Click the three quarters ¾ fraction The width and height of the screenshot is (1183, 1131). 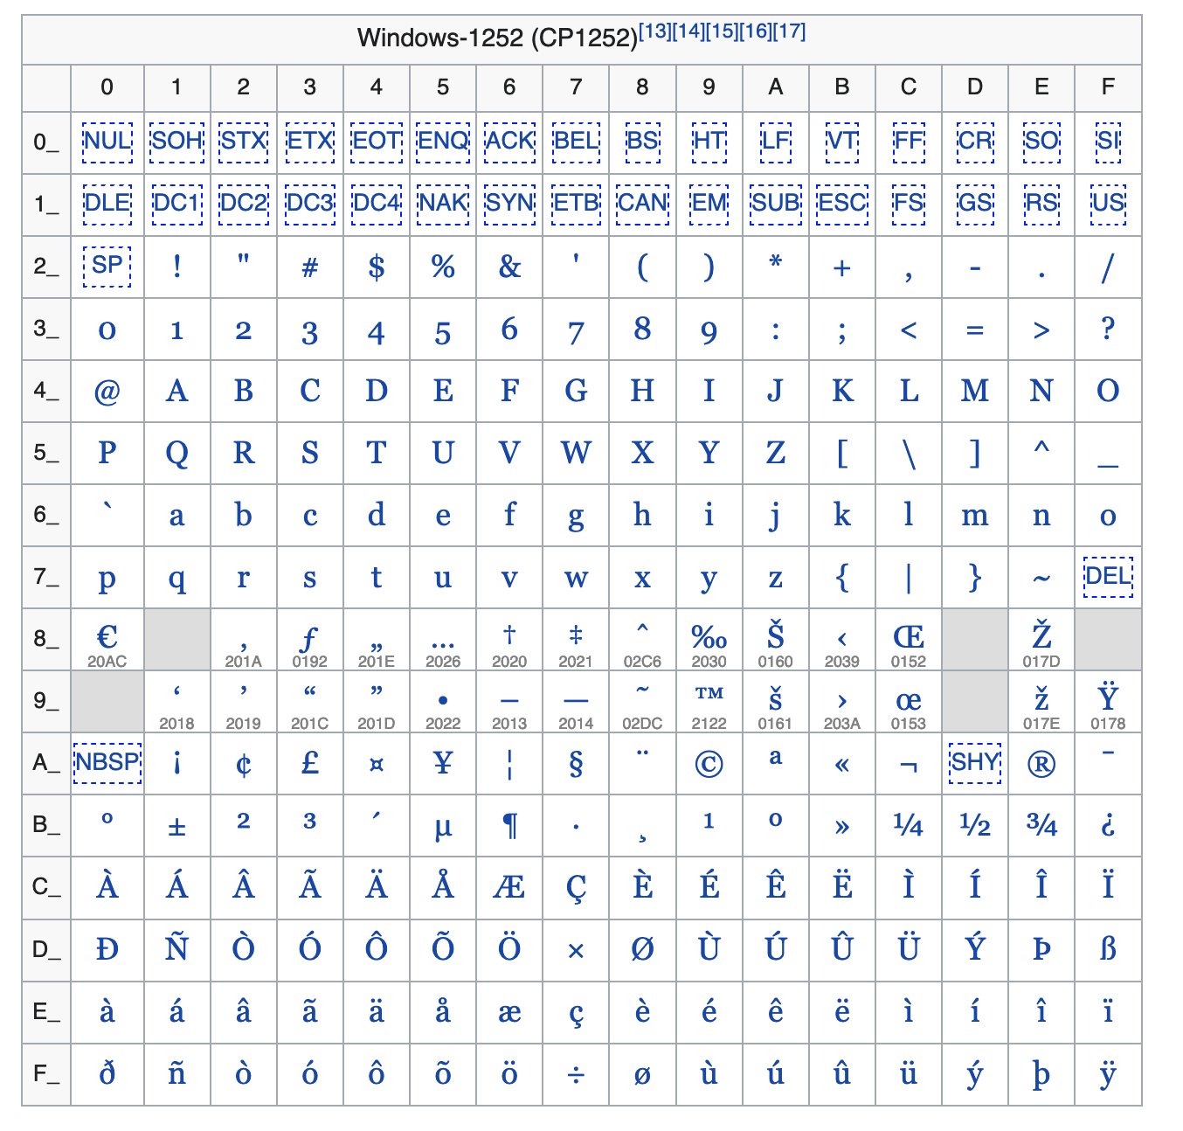(x=1041, y=825)
